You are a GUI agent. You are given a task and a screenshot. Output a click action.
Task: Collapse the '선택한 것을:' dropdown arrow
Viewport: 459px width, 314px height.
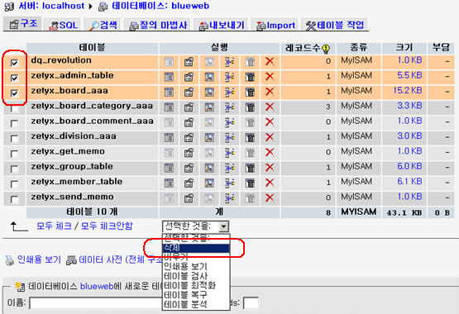pos(224,226)
